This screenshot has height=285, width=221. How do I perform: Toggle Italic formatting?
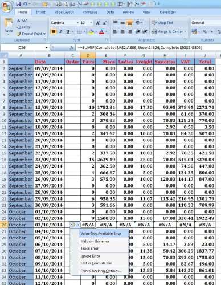pos(61,31)
